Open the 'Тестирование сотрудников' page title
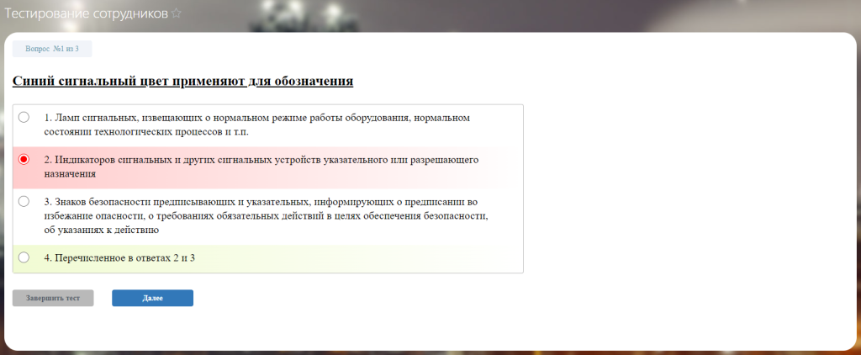Image resolution: width=861 pixels, height=355 pixels. [x=87, y=13]
